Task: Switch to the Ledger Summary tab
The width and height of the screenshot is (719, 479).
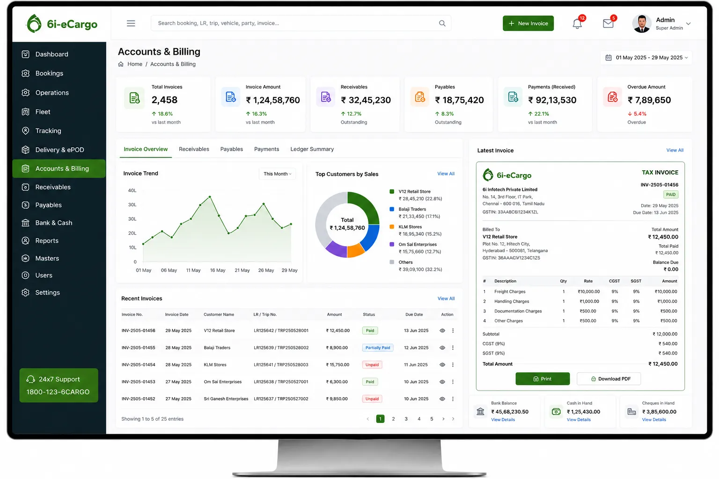Action: 312,149
